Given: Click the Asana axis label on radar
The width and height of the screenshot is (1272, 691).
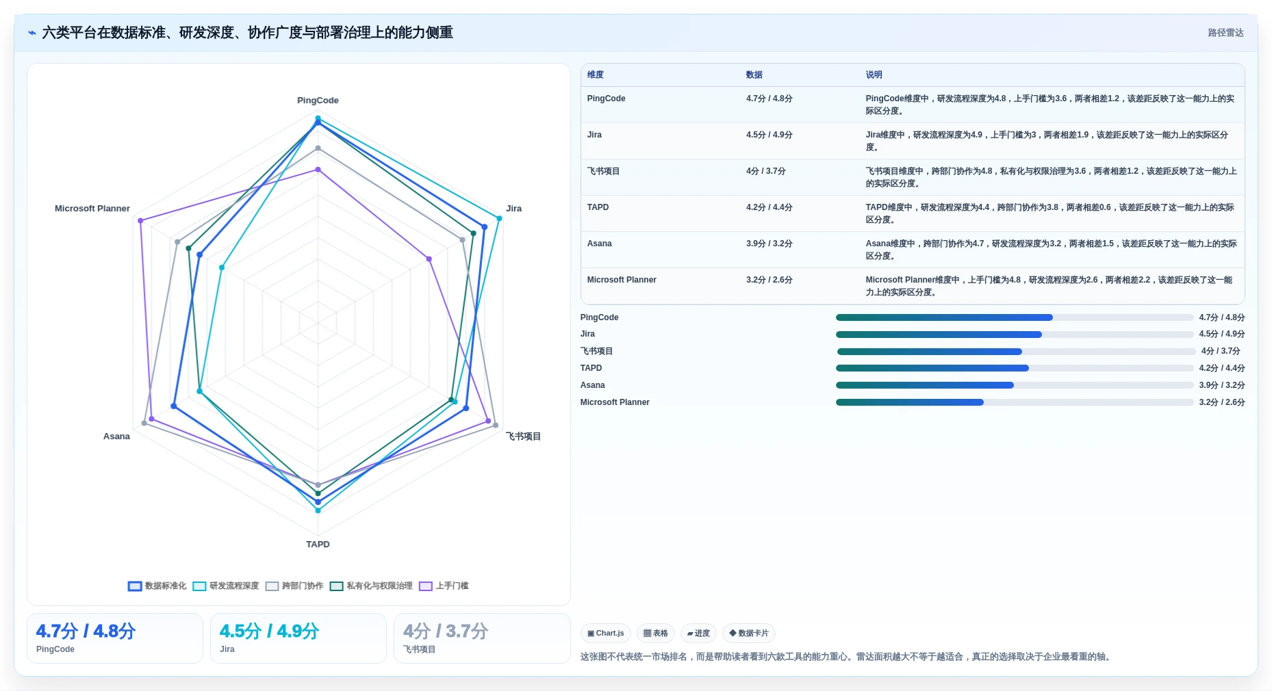Looking at the screenshot, I should point(116,436).
